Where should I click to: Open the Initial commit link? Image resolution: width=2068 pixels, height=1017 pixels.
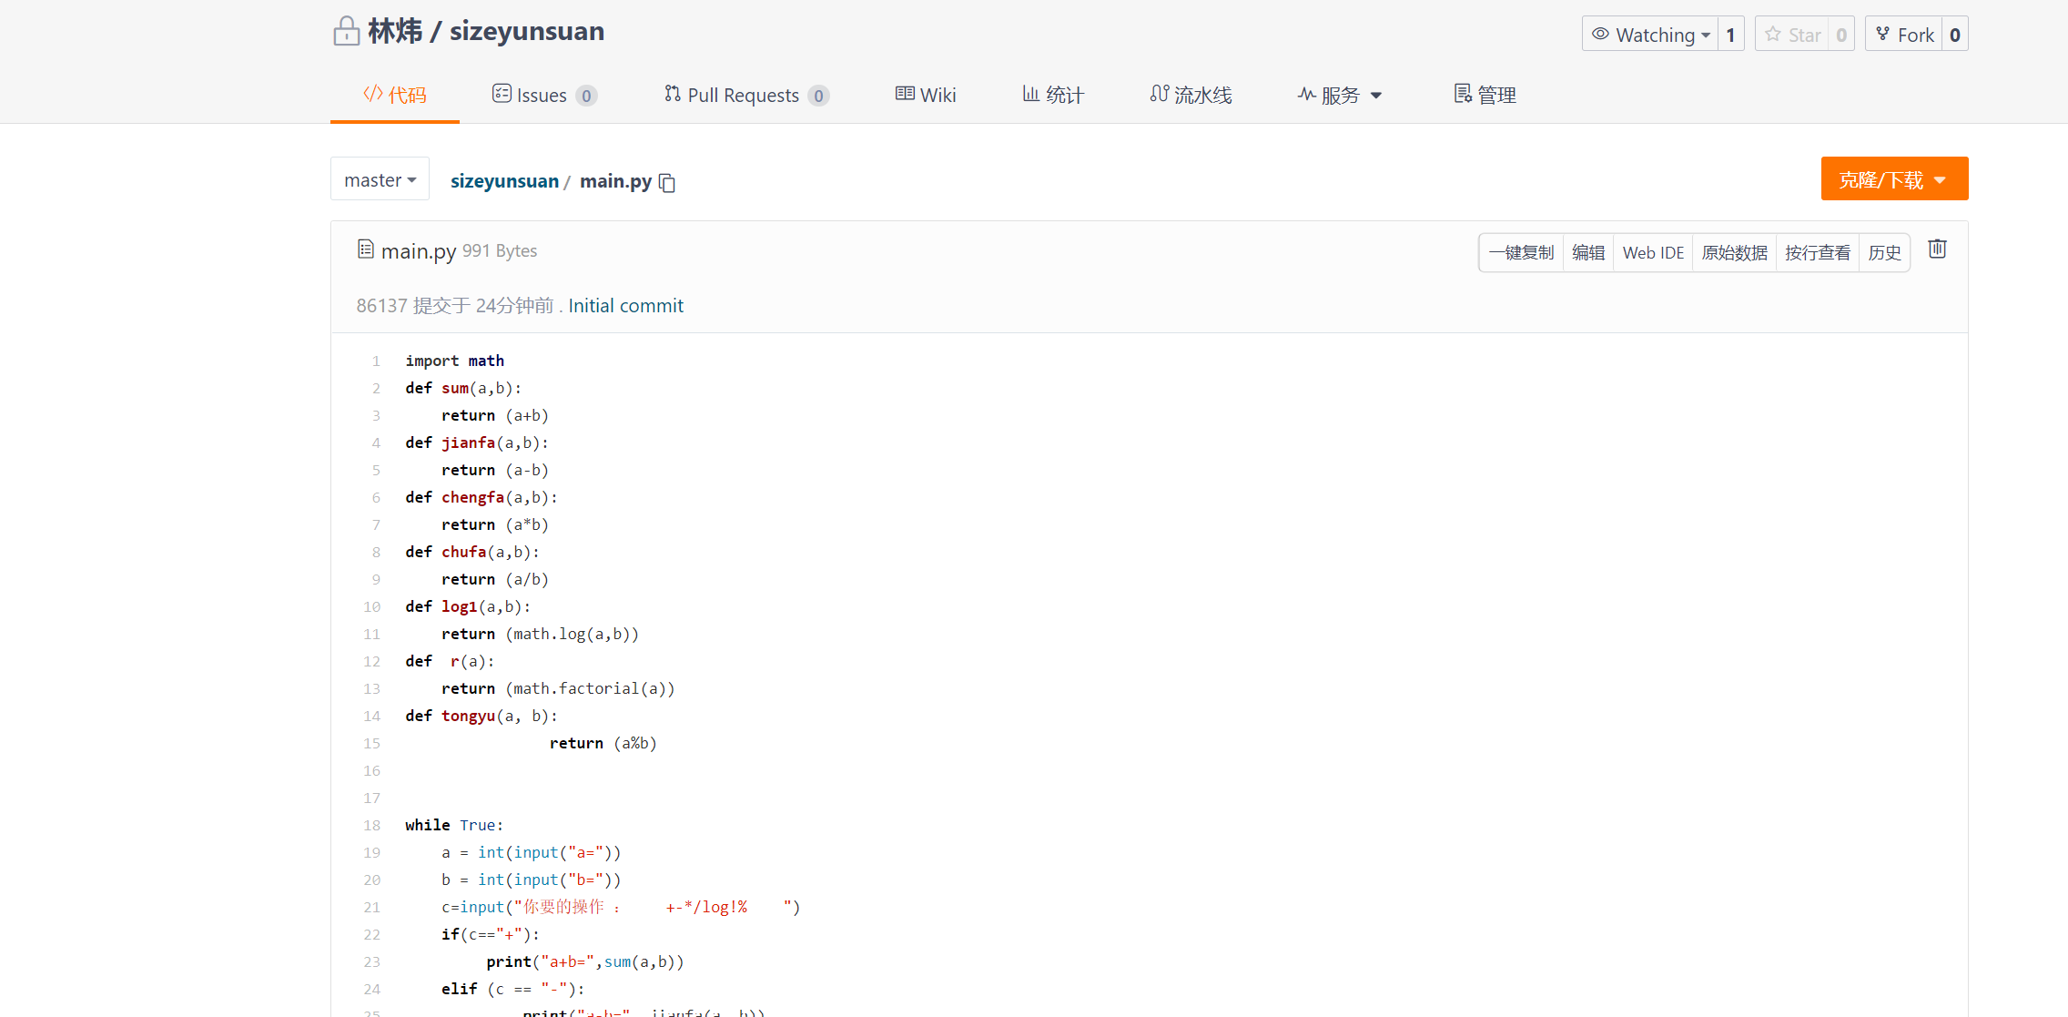(625, 306)
